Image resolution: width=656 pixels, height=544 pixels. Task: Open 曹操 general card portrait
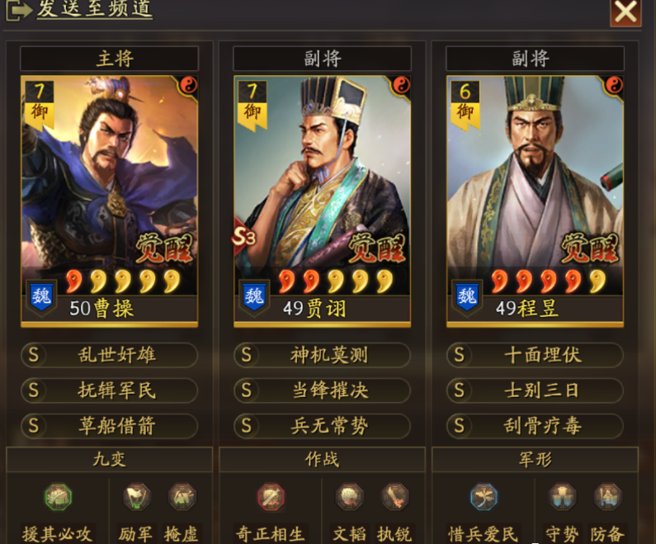point(109,201)
